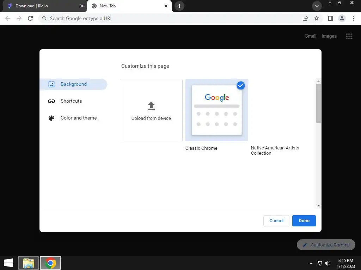The image size is (361, 270).
Task: Select the Classic Chrome background thumbnail
Action: tap(217, 110)
